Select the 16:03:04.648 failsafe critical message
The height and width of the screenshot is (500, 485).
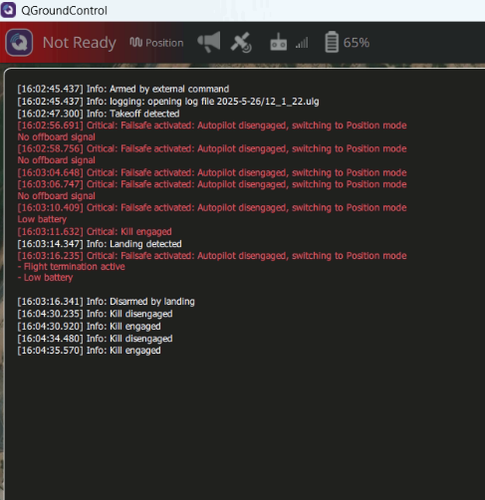click(212, 172)
